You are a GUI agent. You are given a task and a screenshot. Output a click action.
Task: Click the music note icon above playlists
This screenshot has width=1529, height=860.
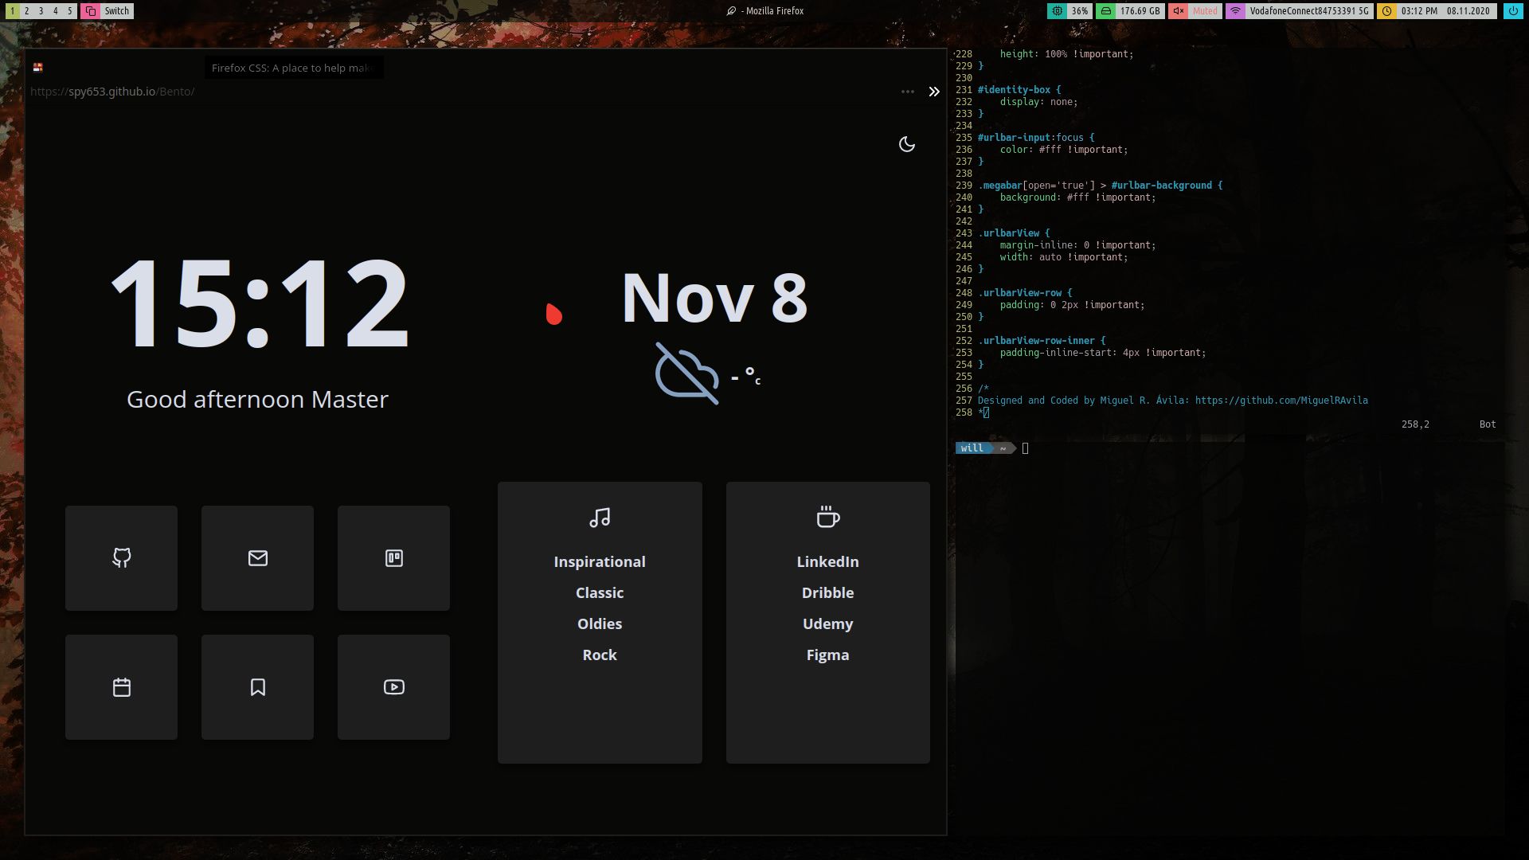600,516
